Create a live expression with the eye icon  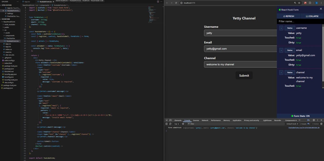click(183, 124)
